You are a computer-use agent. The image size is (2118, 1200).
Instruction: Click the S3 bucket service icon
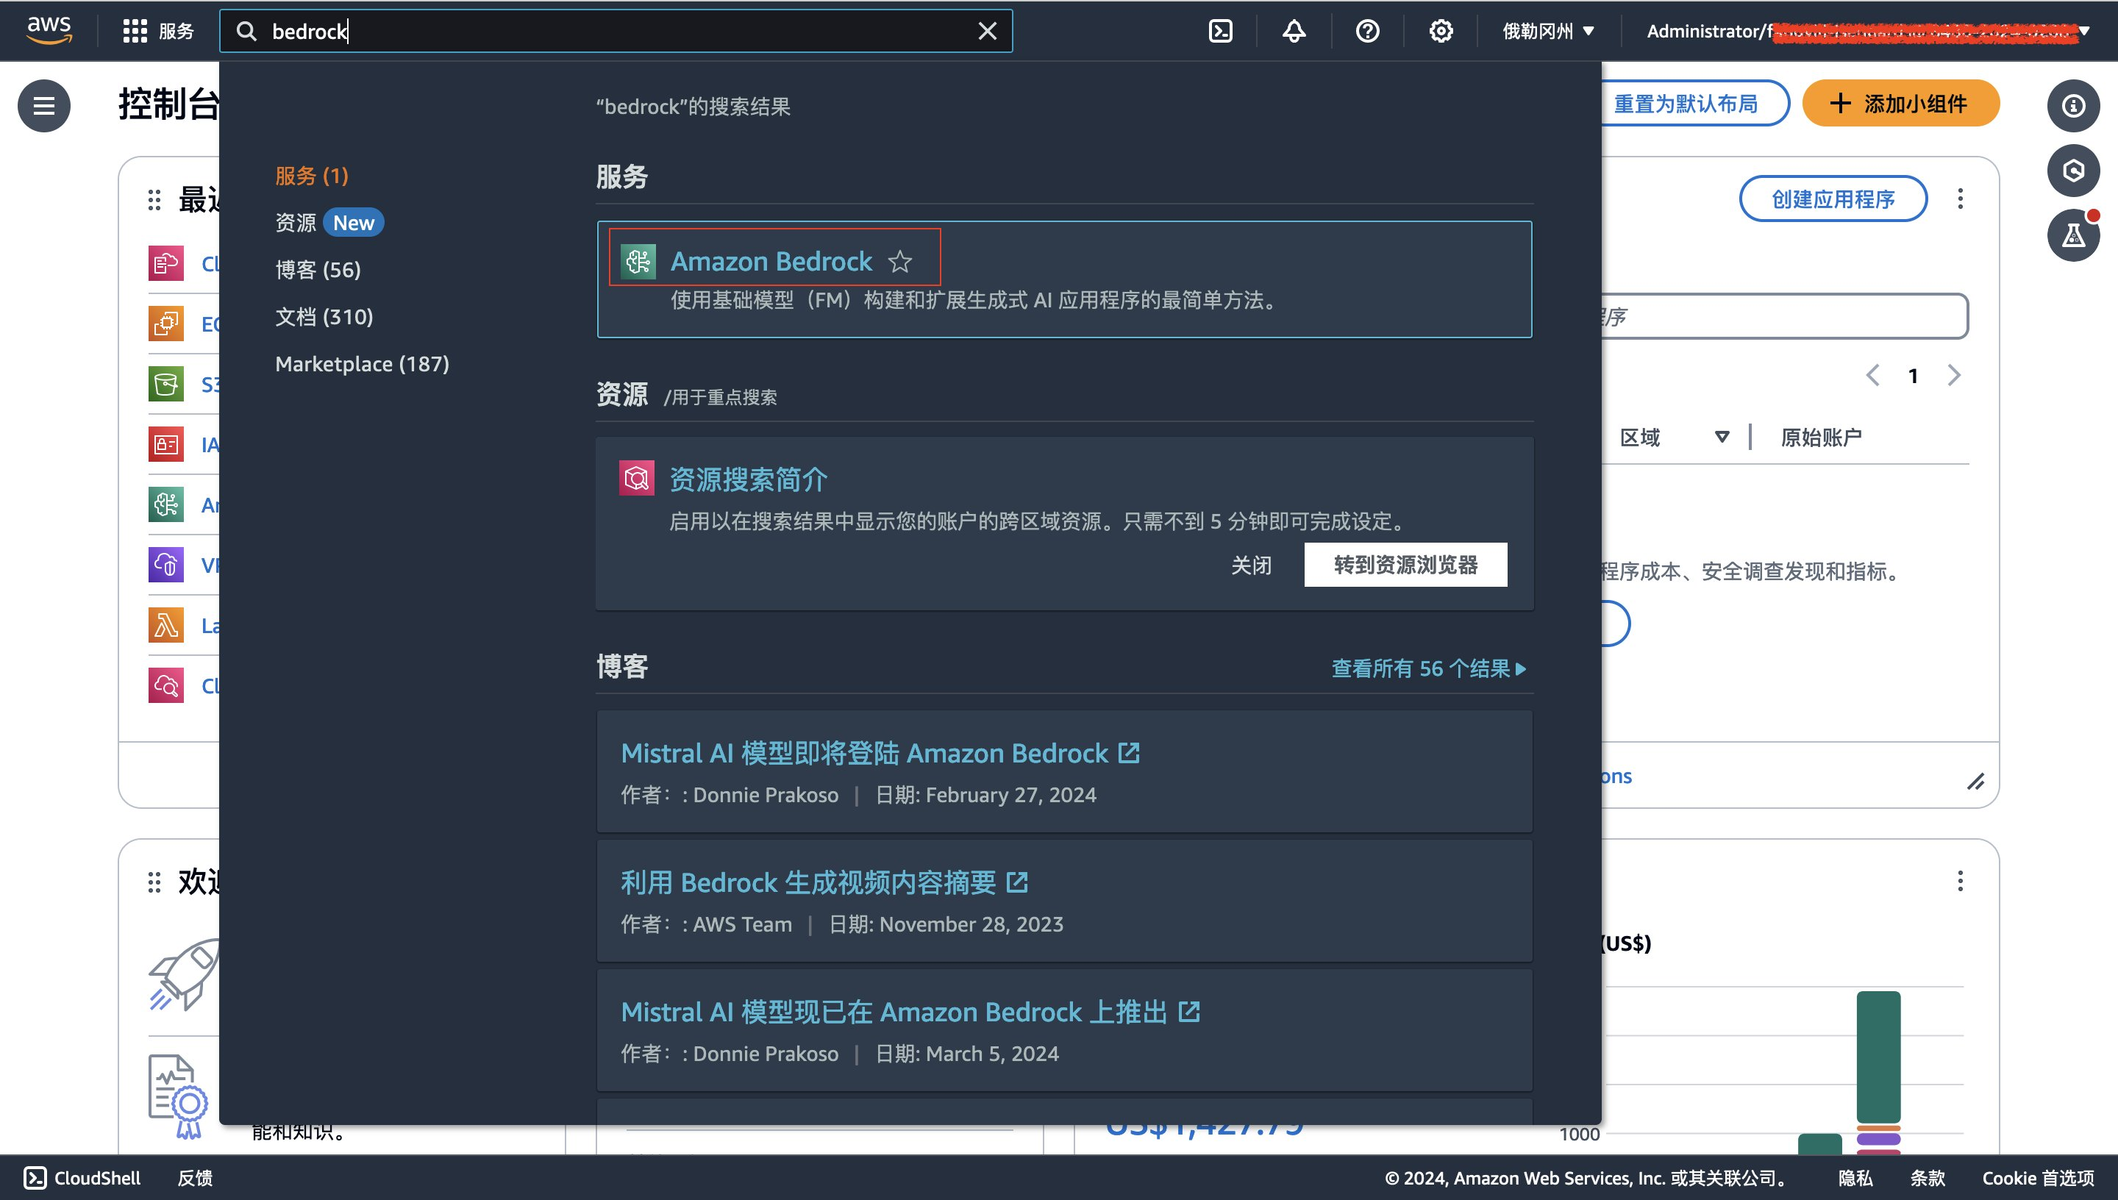point(165,384)
